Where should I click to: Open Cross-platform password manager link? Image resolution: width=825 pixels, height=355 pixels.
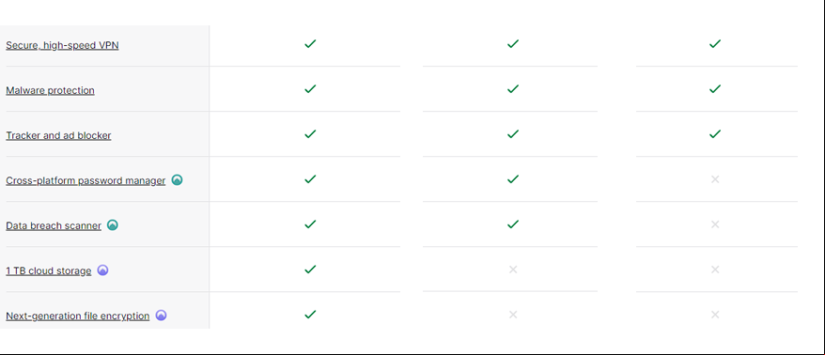(86, 180)
